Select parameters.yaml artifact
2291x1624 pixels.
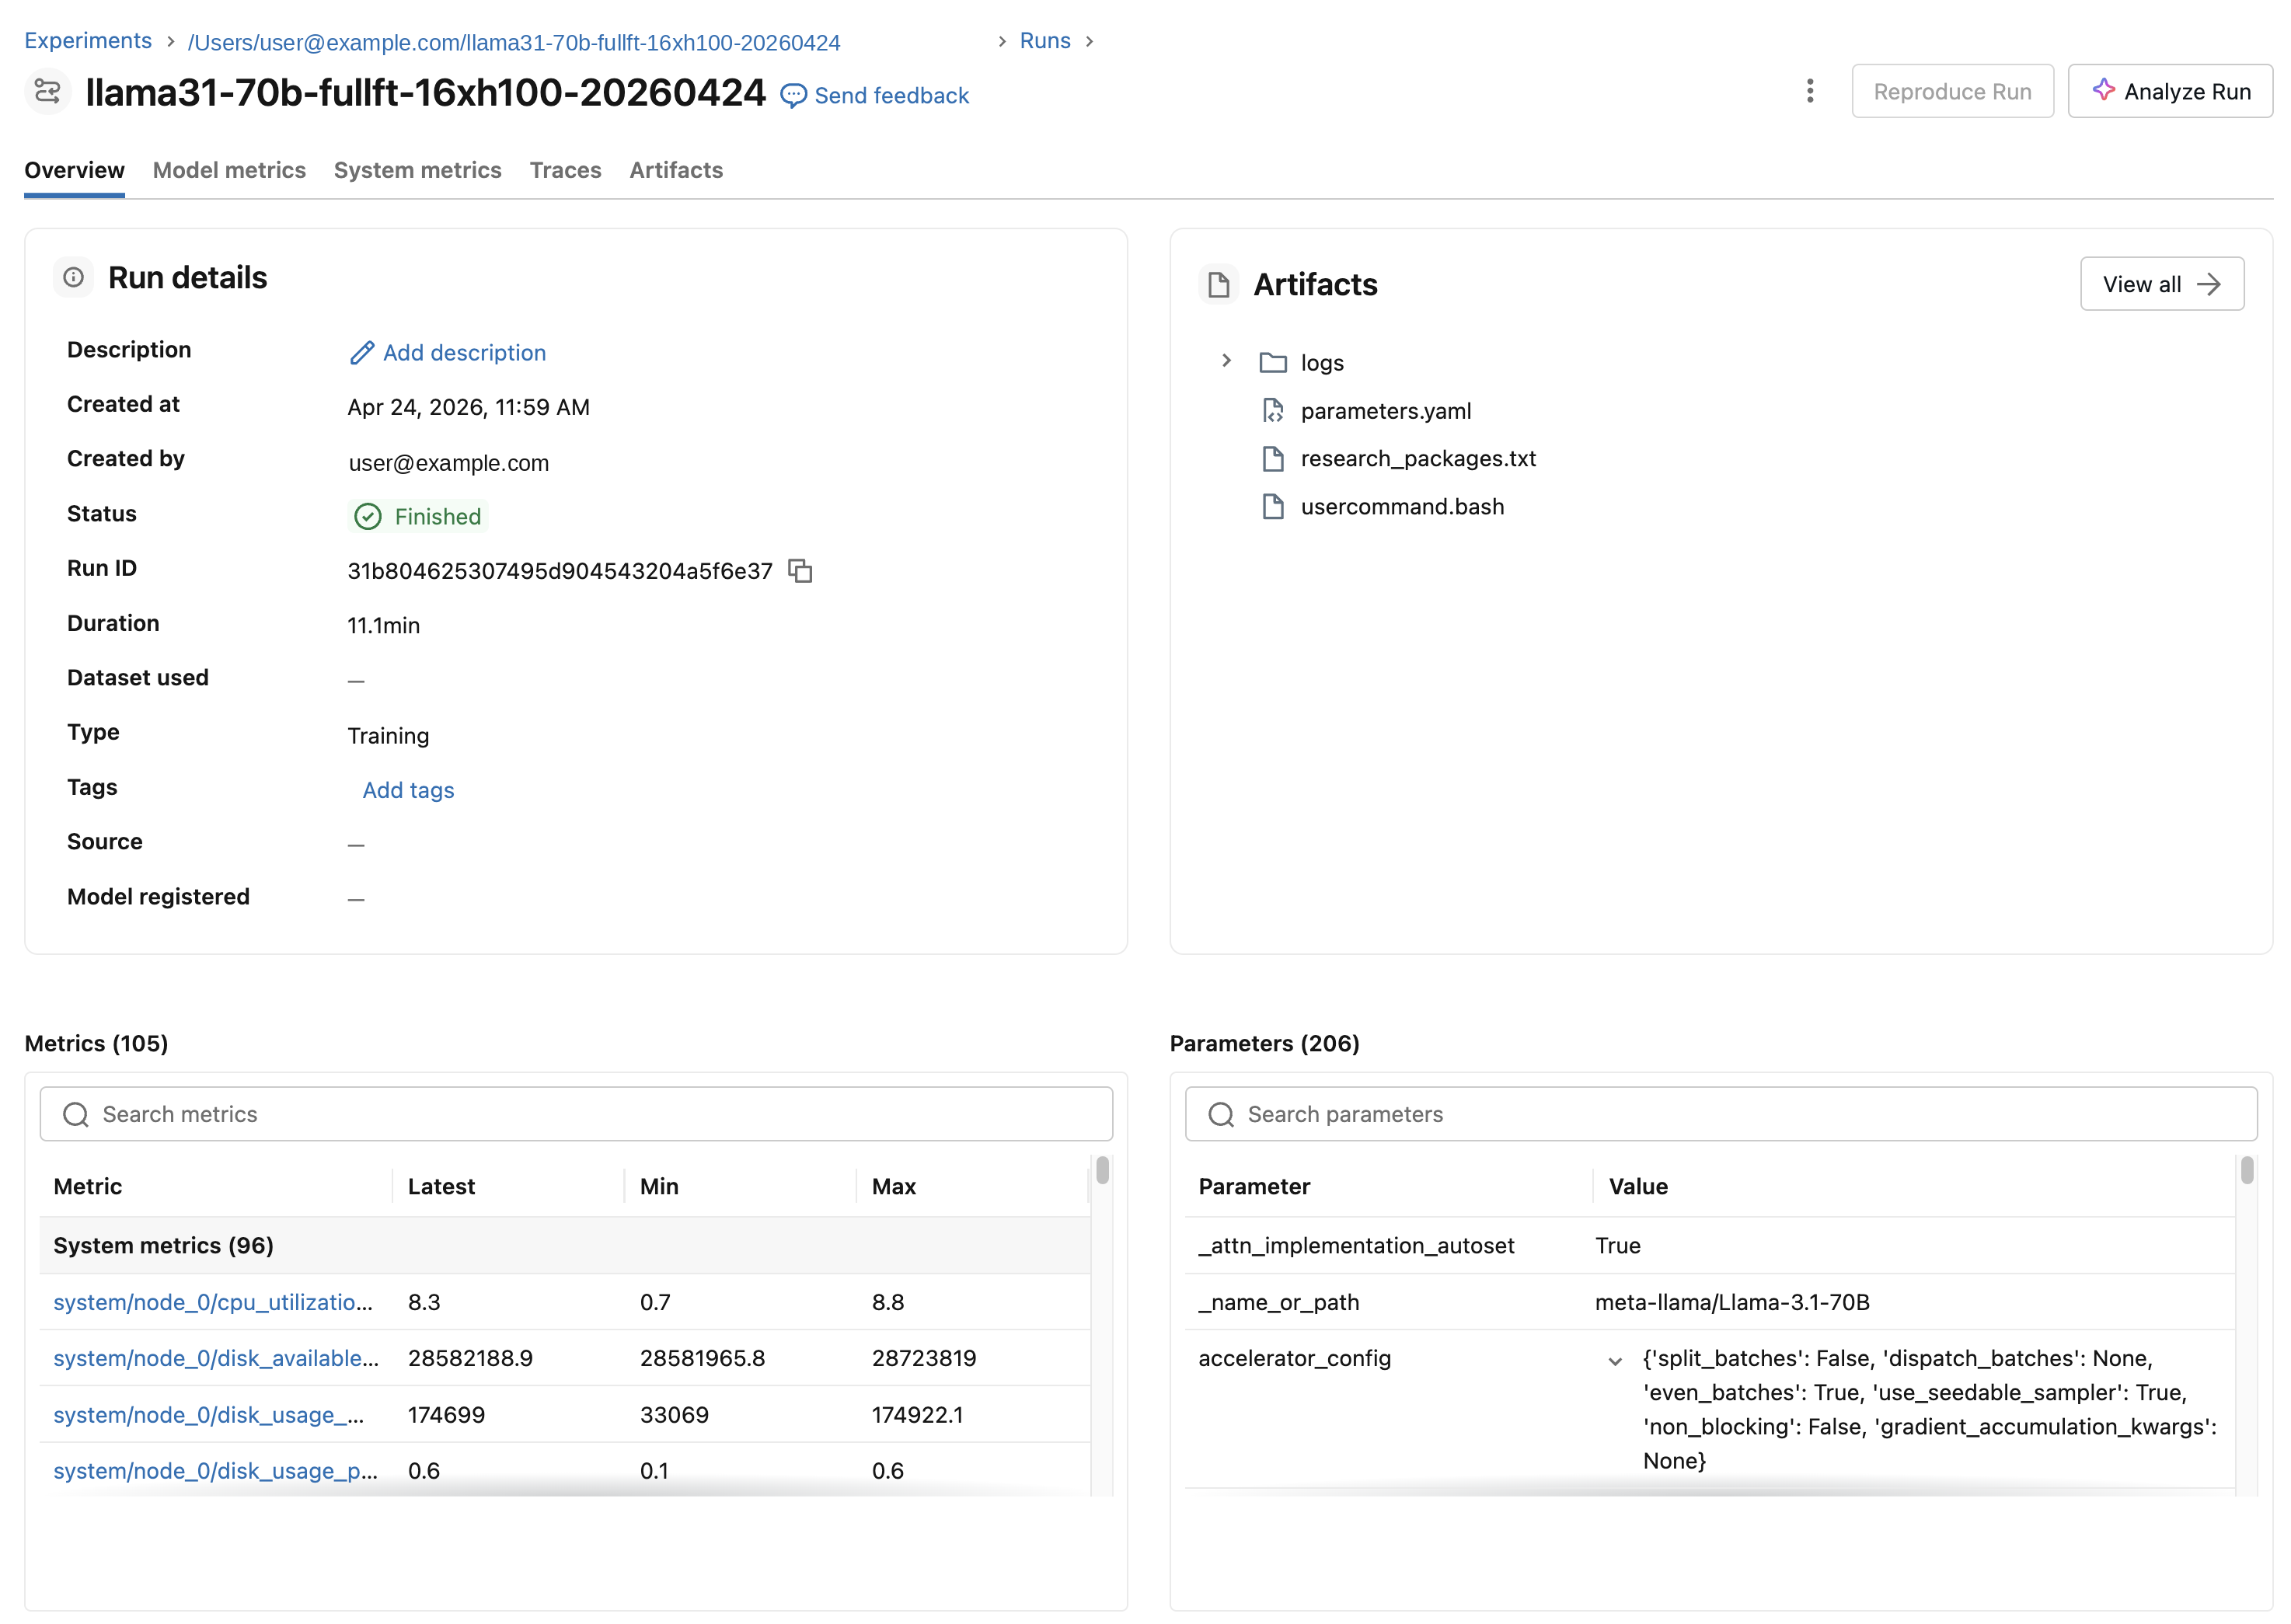(x=1386, y=411)
